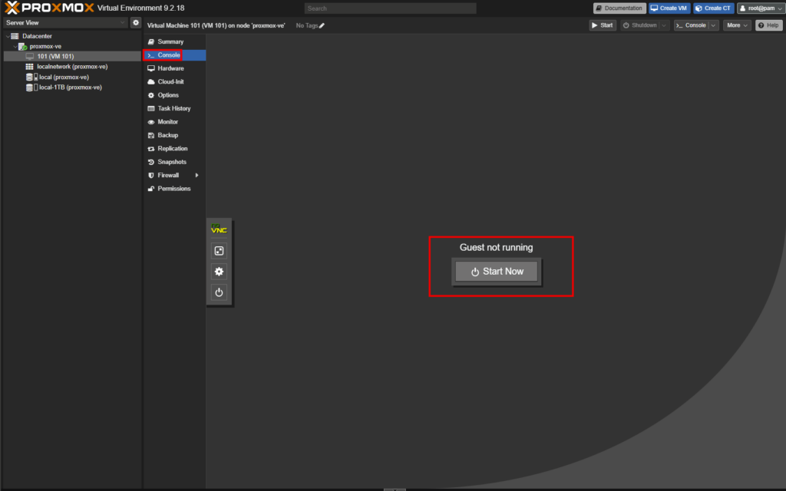Click the Task History list icon
Image resolution: width=786 pixels, height=491 pixels.
click(151, 108)
